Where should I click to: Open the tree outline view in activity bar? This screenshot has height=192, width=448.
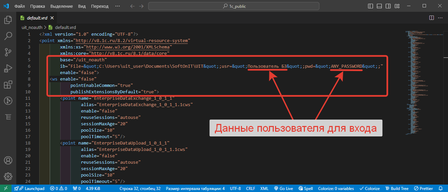pyautogui.click(x=8, y=117)
